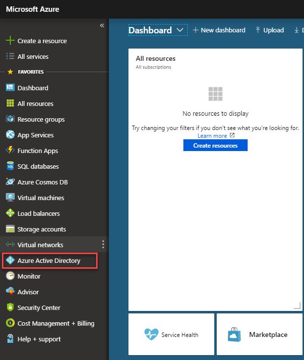
Task: Click the Virtual machines monitor icon
Action: pos(10,198)
